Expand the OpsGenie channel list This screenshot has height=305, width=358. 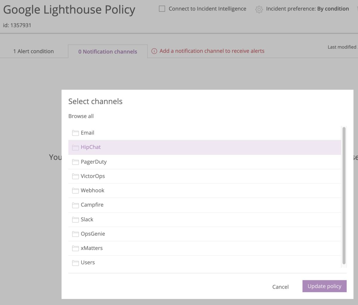[93, 234]
